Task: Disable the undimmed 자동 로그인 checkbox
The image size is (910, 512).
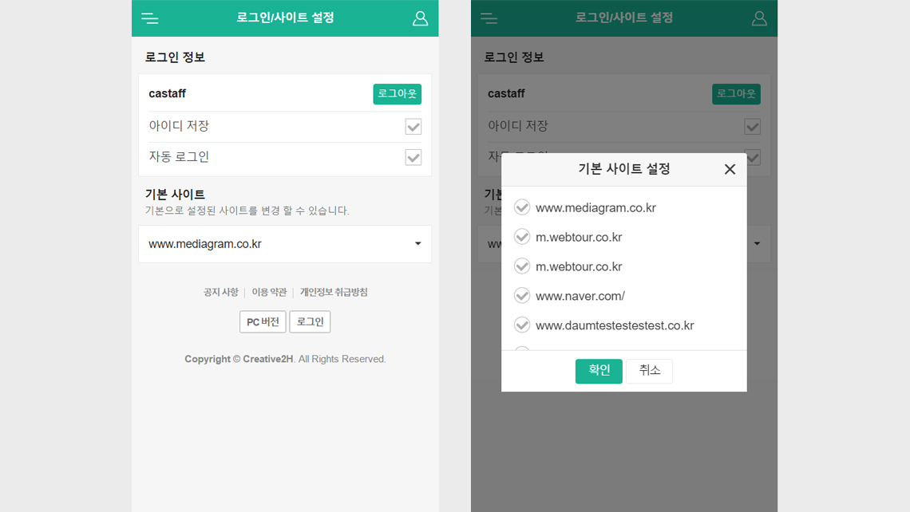Action: pyautogui.click(x=413, y=157)
